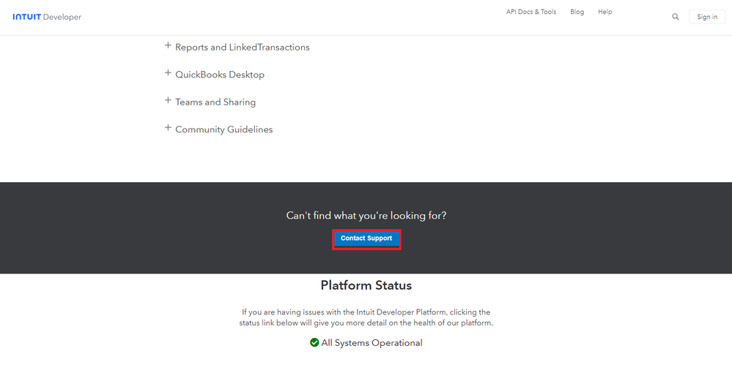
Task: Click the Intuit Developer Platform description paragraph
Action: pyautogui.click(x=366, y=317)
